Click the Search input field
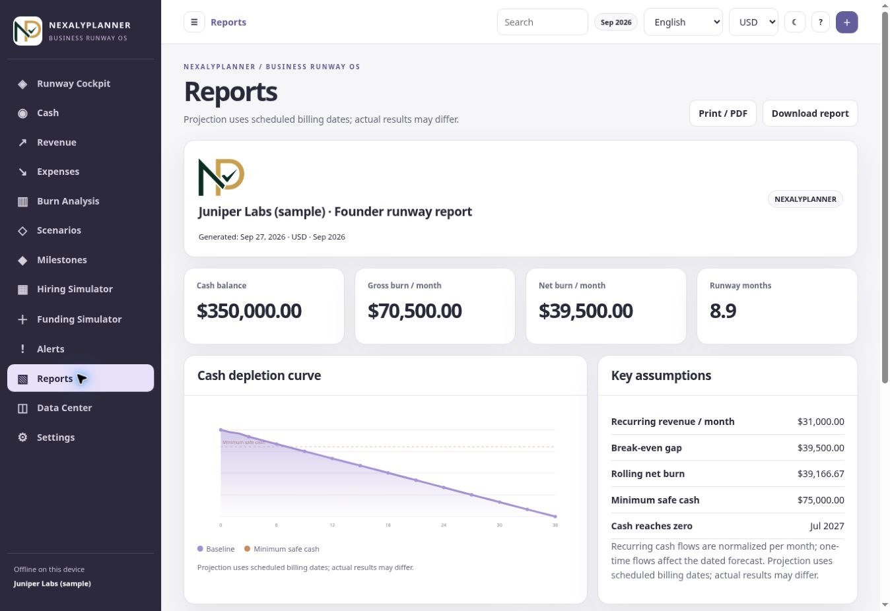890x611 pixels. [543, 22]
